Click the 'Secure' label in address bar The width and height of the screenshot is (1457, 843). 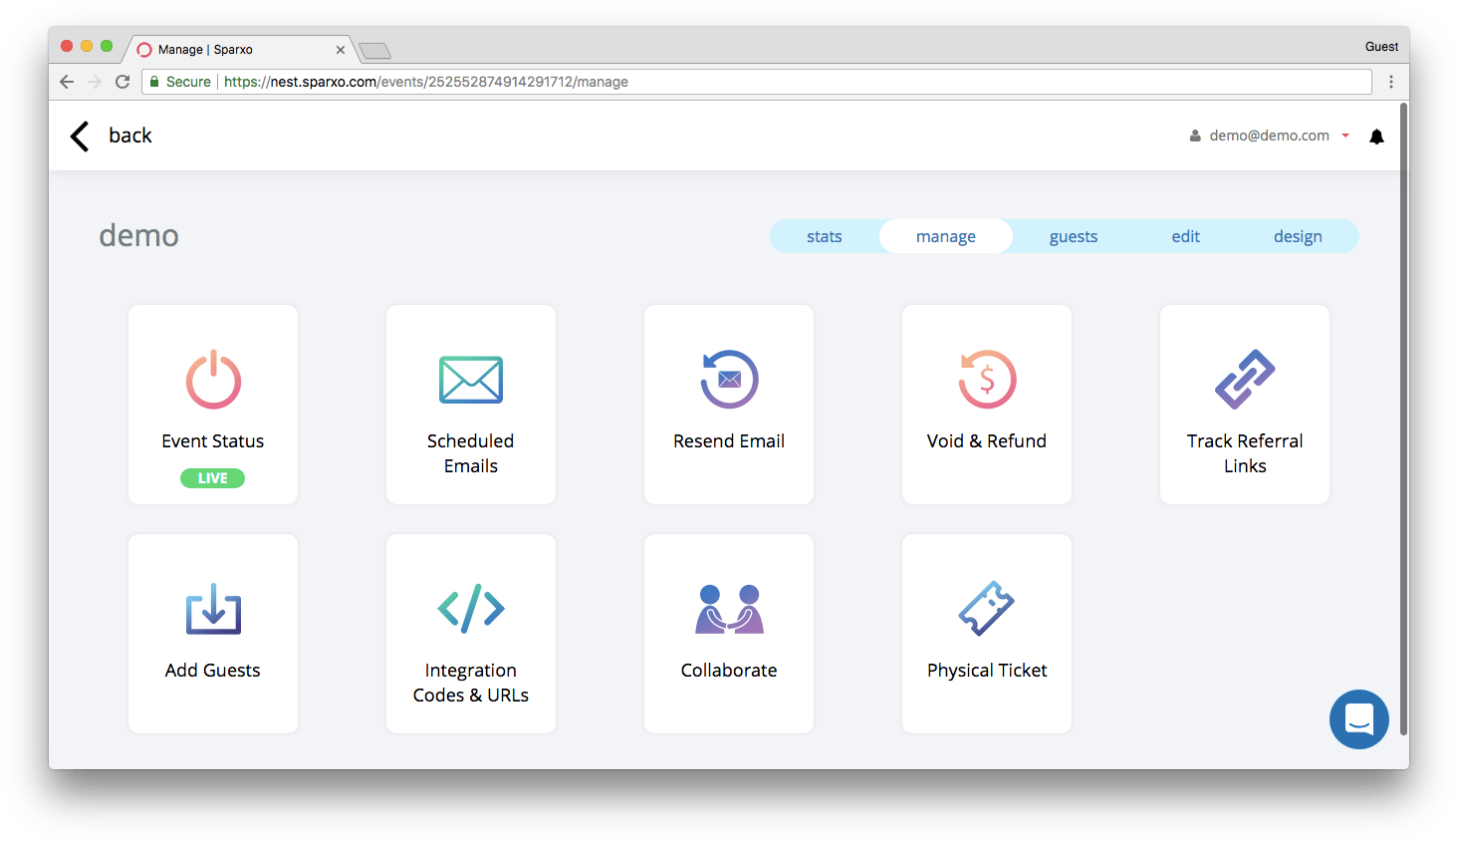point(188,82)
